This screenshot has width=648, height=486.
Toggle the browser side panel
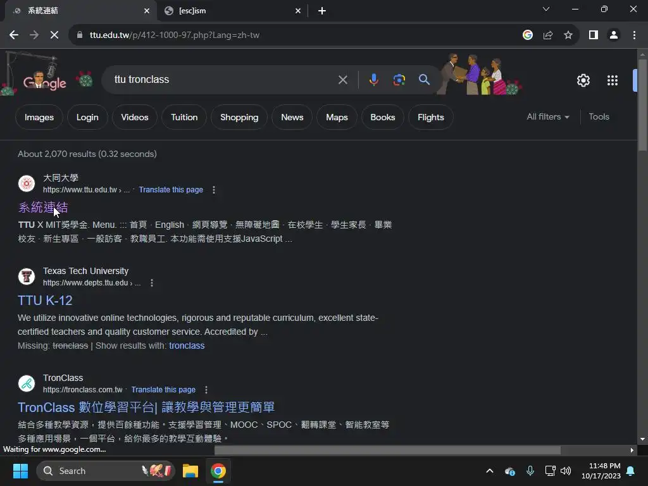click(x=594, y=35)
